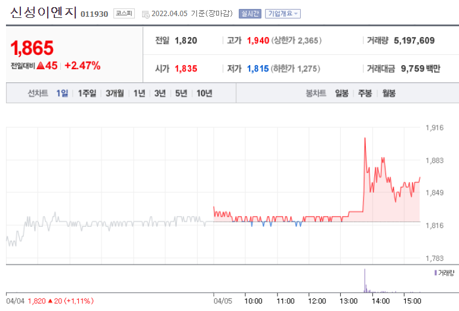This screenshot has height=311, width=459.
Task: Click the stock name 신성이엔지
Action: 44,13
